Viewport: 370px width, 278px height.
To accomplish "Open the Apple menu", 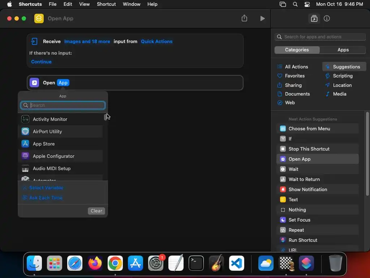I will pos(9,4).
